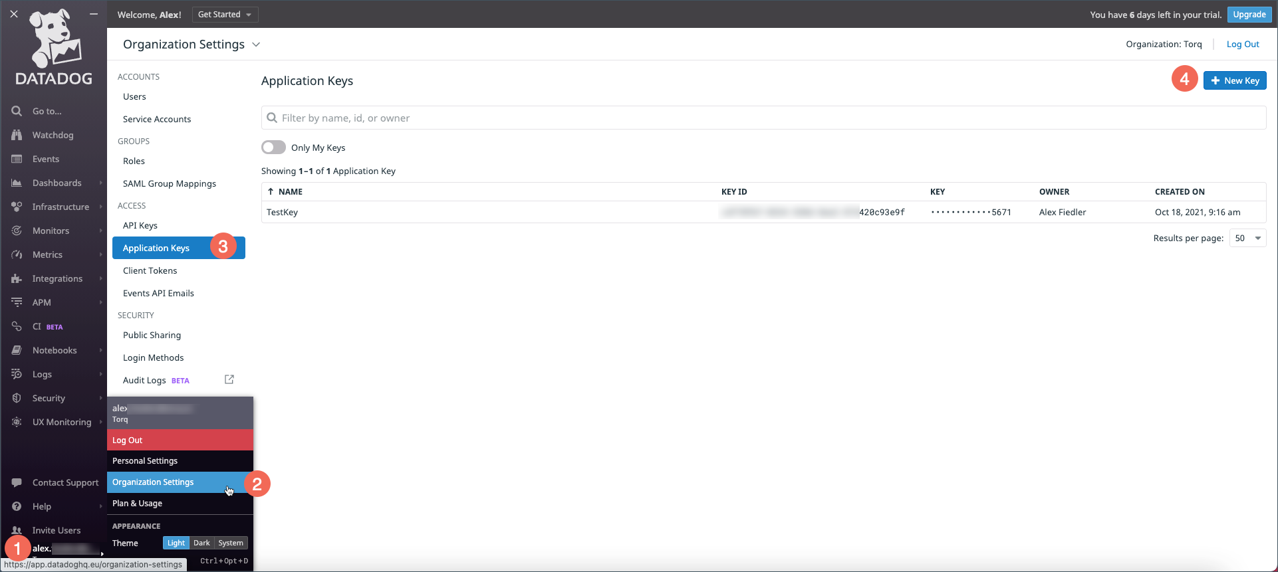Click the alex user account at sidebar bottom
This screenshot has height=572, width=1278.
(65, 549)
